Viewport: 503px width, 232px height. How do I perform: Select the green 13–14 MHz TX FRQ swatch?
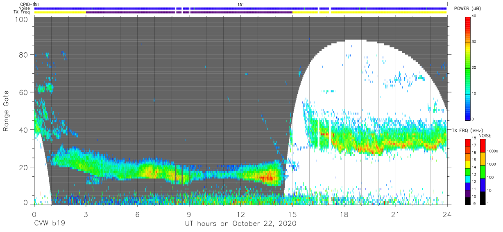468,172
